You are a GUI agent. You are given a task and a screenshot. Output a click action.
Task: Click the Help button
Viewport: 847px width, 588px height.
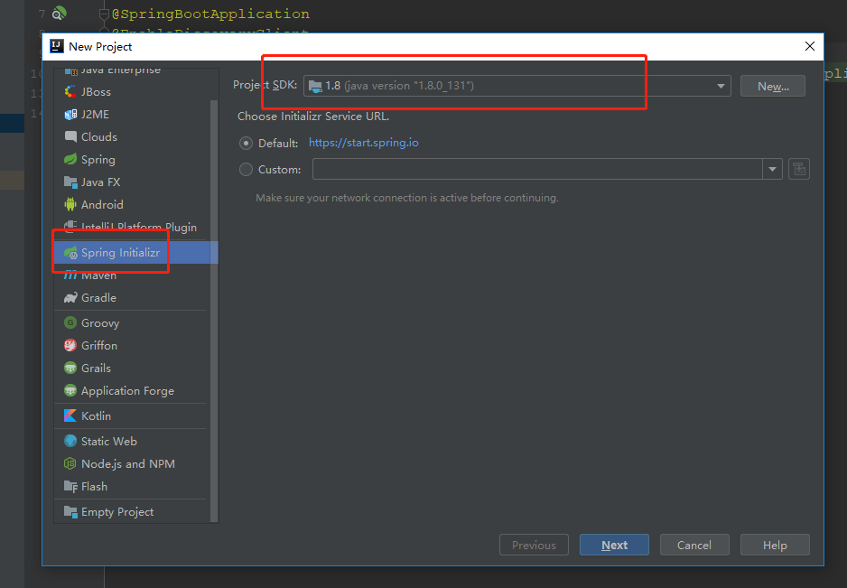[775, 545]
